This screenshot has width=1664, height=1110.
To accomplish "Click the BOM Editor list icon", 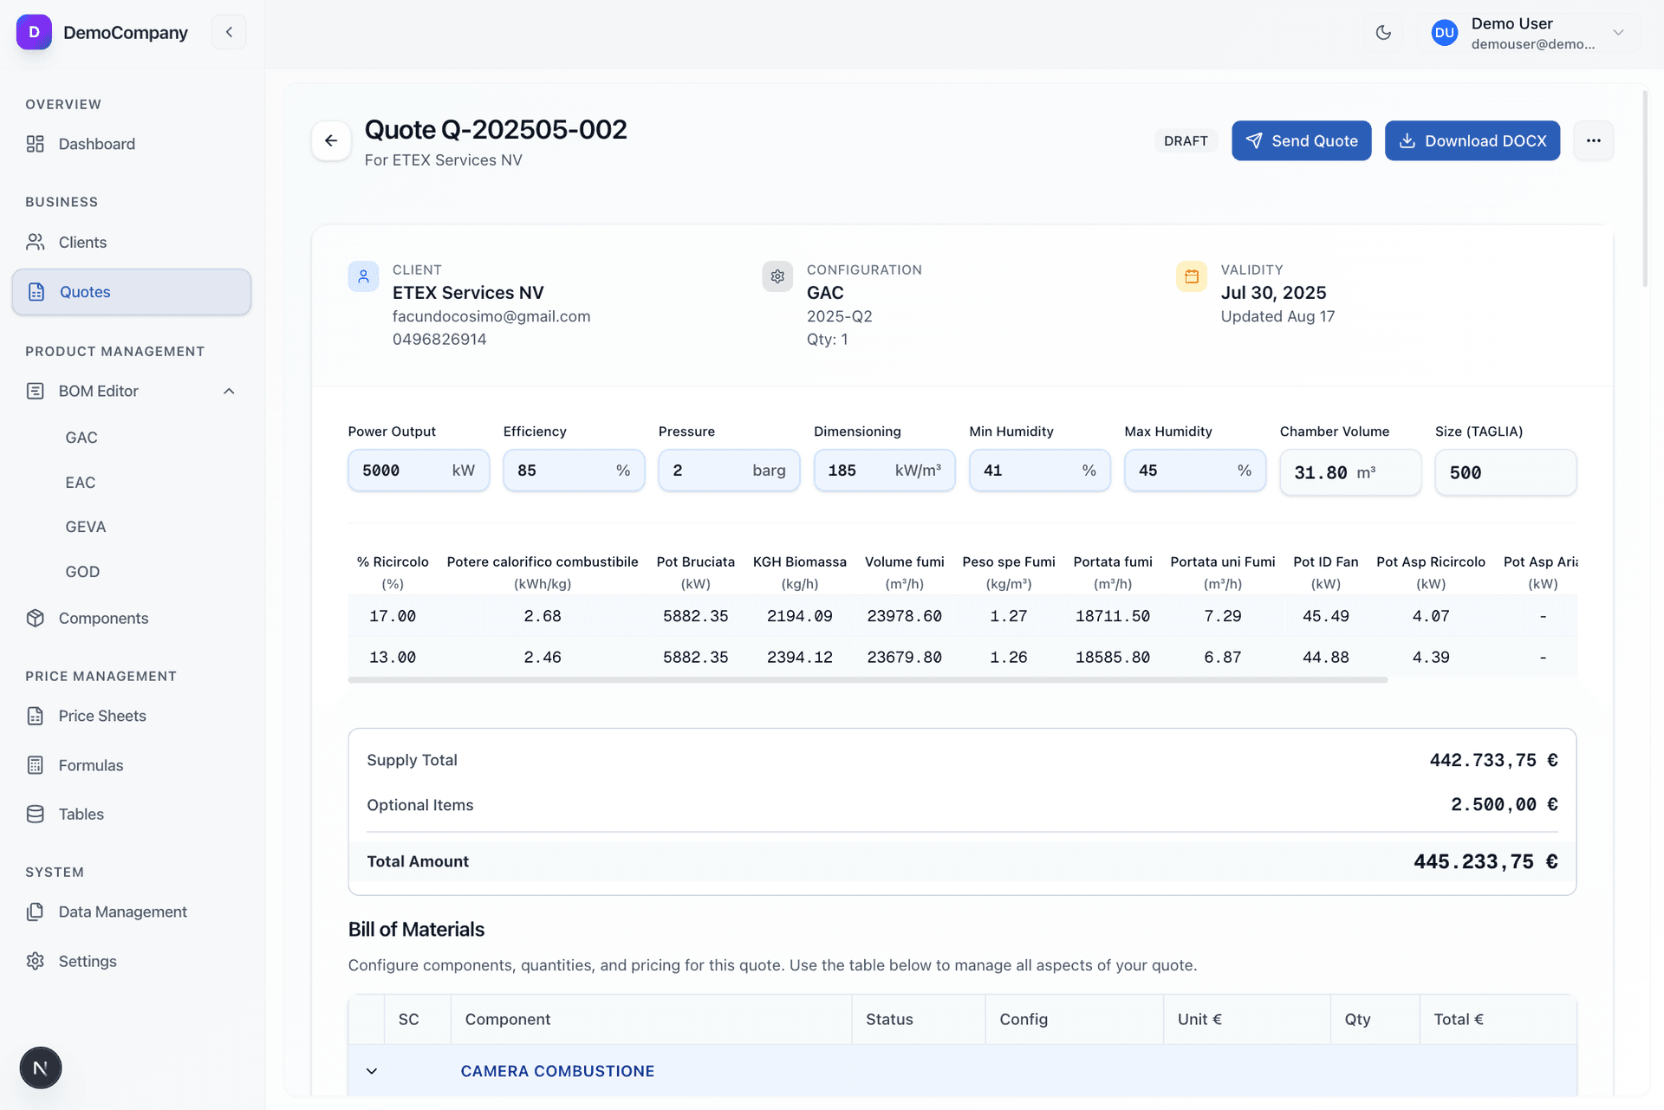I will 35,391.
